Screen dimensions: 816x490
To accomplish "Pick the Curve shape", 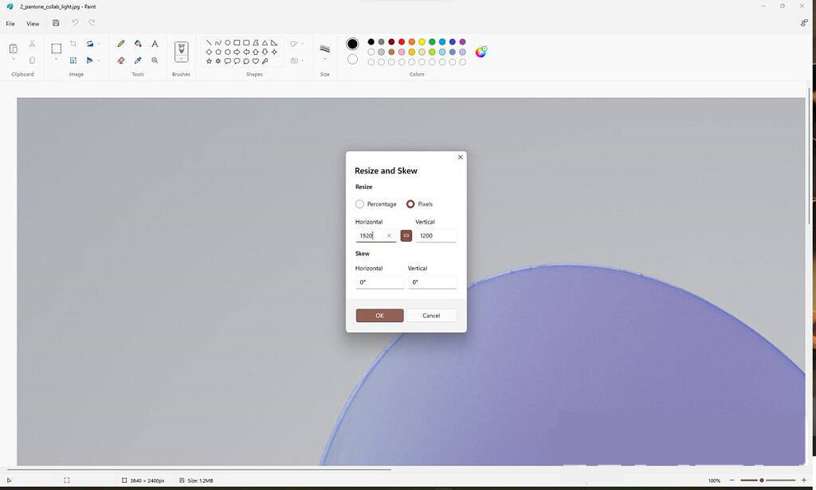I will (218, 43).
